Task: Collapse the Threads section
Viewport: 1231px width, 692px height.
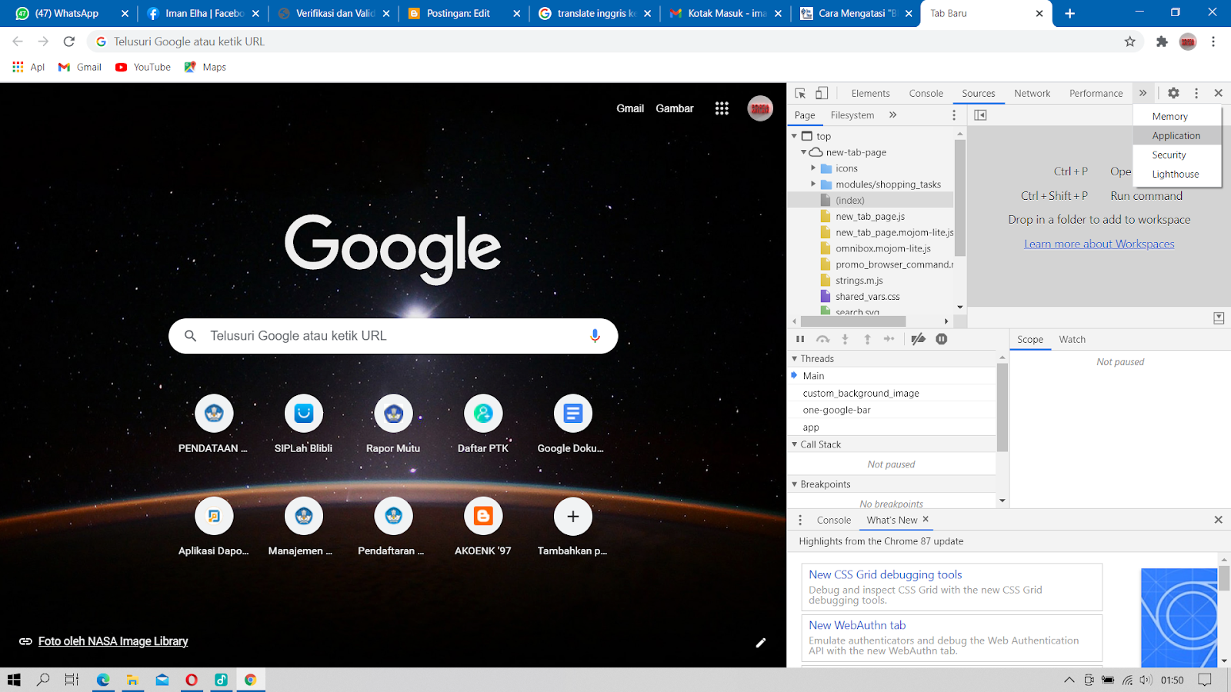Action: [x=795, y=358]
